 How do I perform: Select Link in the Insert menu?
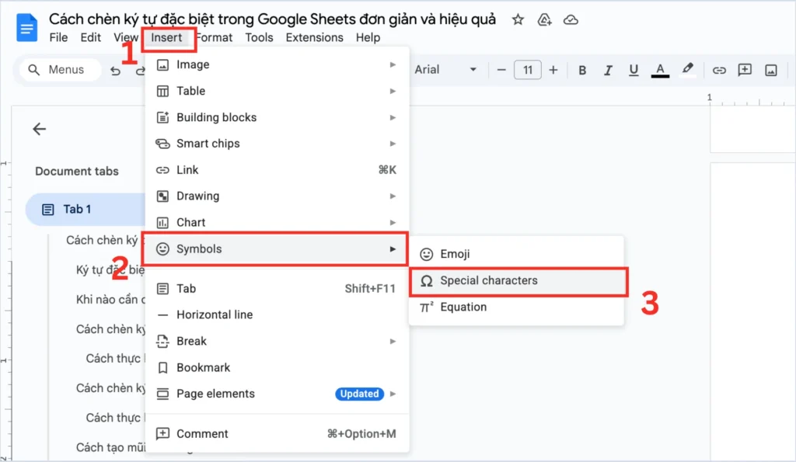277,170
